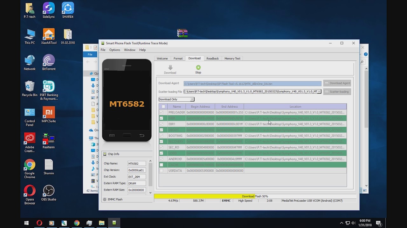The image size is (407, 228).
Task: Click Opera icon in the taskbar
Action: (39, 223)
